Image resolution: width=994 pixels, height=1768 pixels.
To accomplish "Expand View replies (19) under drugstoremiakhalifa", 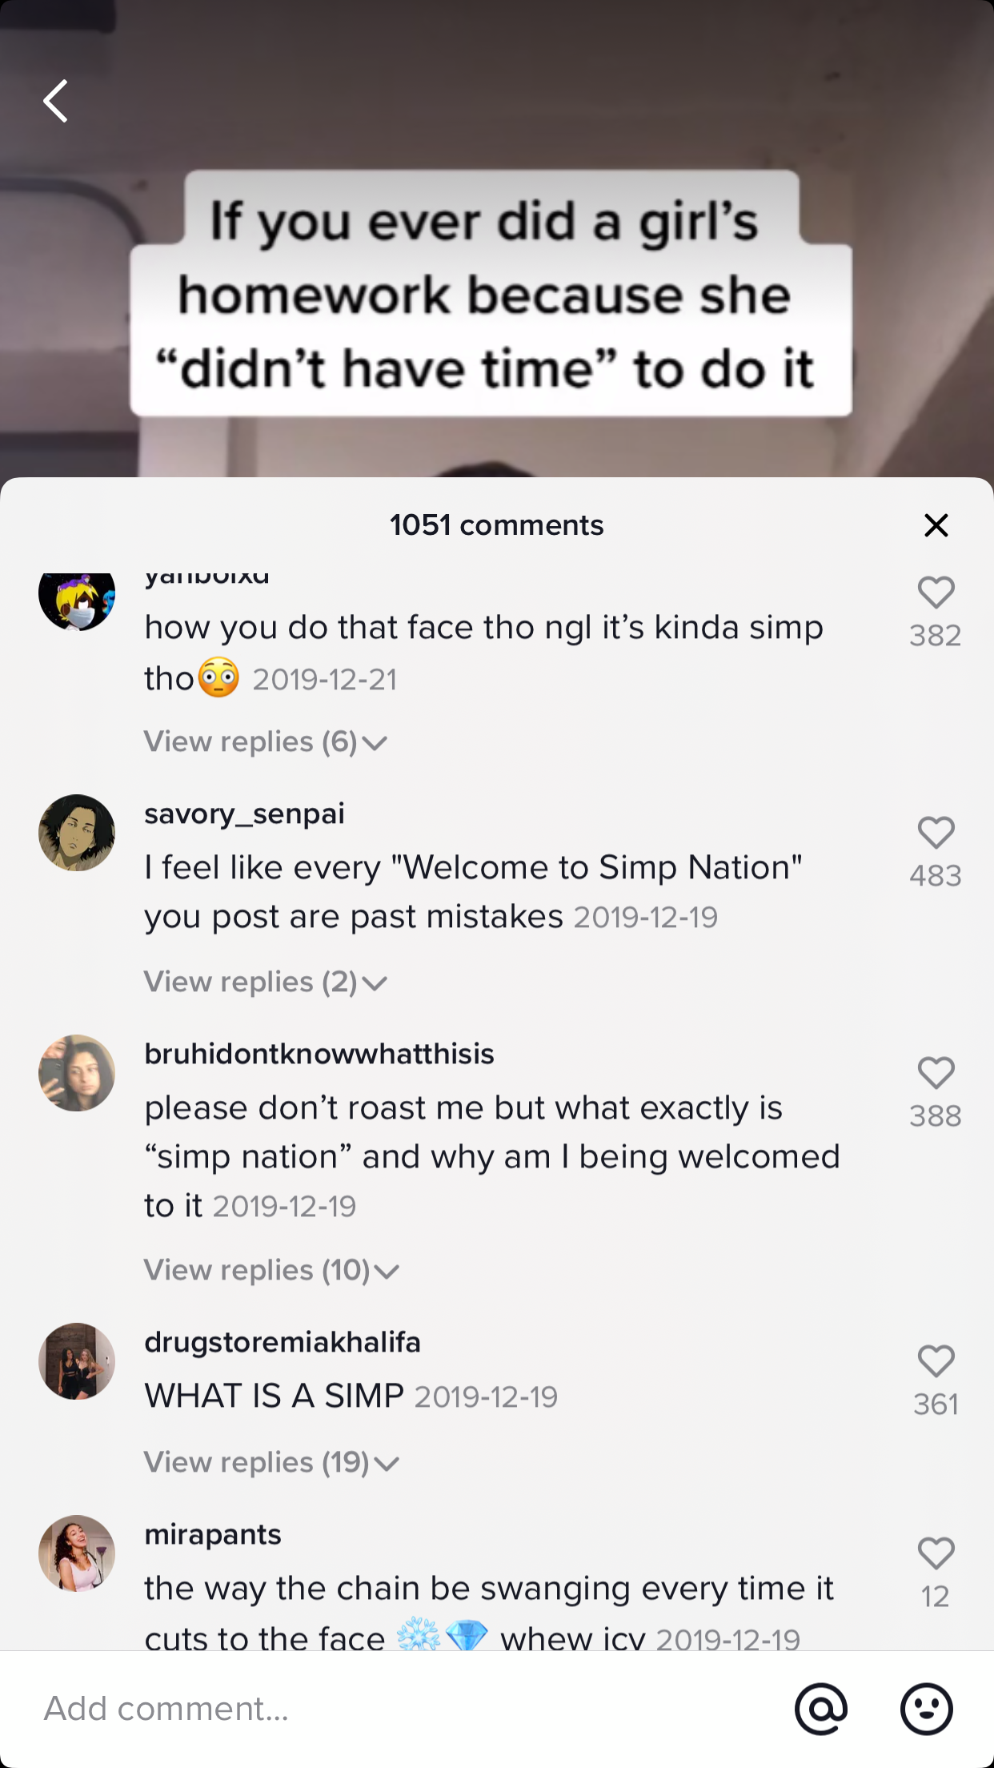I will (x=271, y=1463).
